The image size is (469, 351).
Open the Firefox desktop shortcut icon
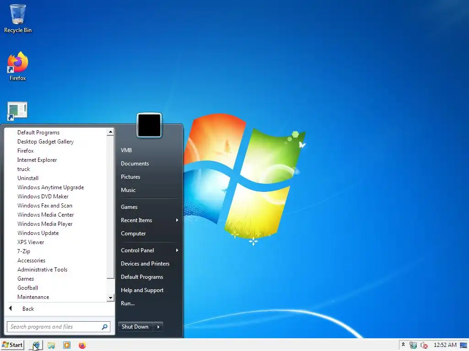[18, 66]
